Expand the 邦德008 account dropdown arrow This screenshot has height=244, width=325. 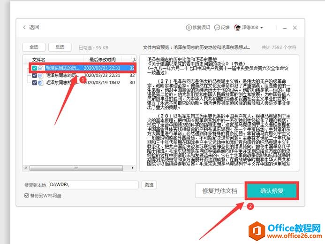tap(262, 28)
